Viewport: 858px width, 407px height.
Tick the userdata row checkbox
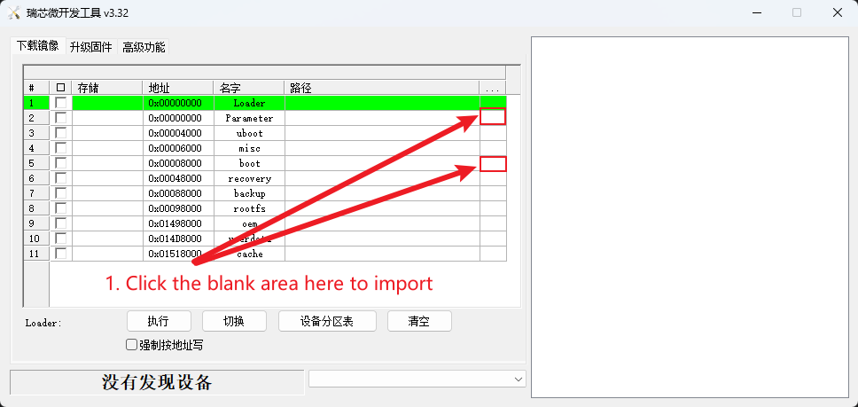[61, 239]
